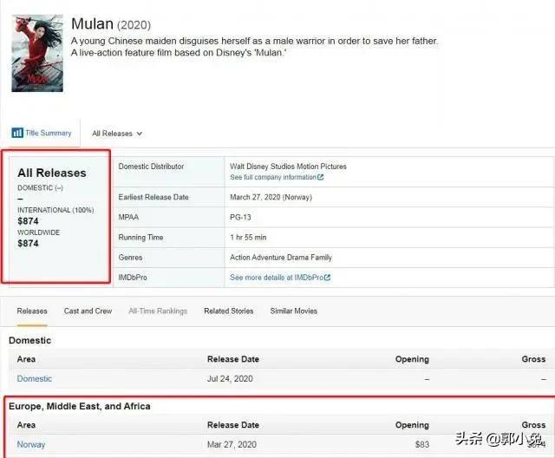
Task: Click the $874 international gross amount
Action: pyautogui.click(x=28, y=221)
